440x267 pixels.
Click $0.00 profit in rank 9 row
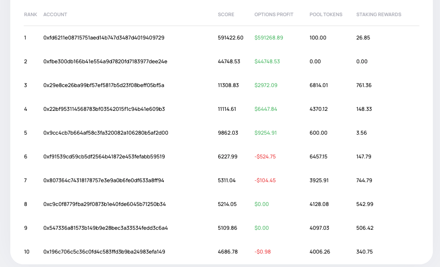coord(262,228)
